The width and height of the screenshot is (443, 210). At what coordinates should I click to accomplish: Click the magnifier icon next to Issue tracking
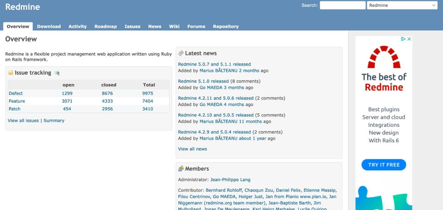[57, 73]
